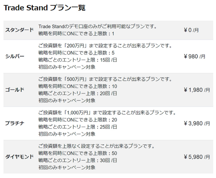Click the 500万円 investment limit description
This screenshot has width=216, height=178.
(x=105, y=79)
